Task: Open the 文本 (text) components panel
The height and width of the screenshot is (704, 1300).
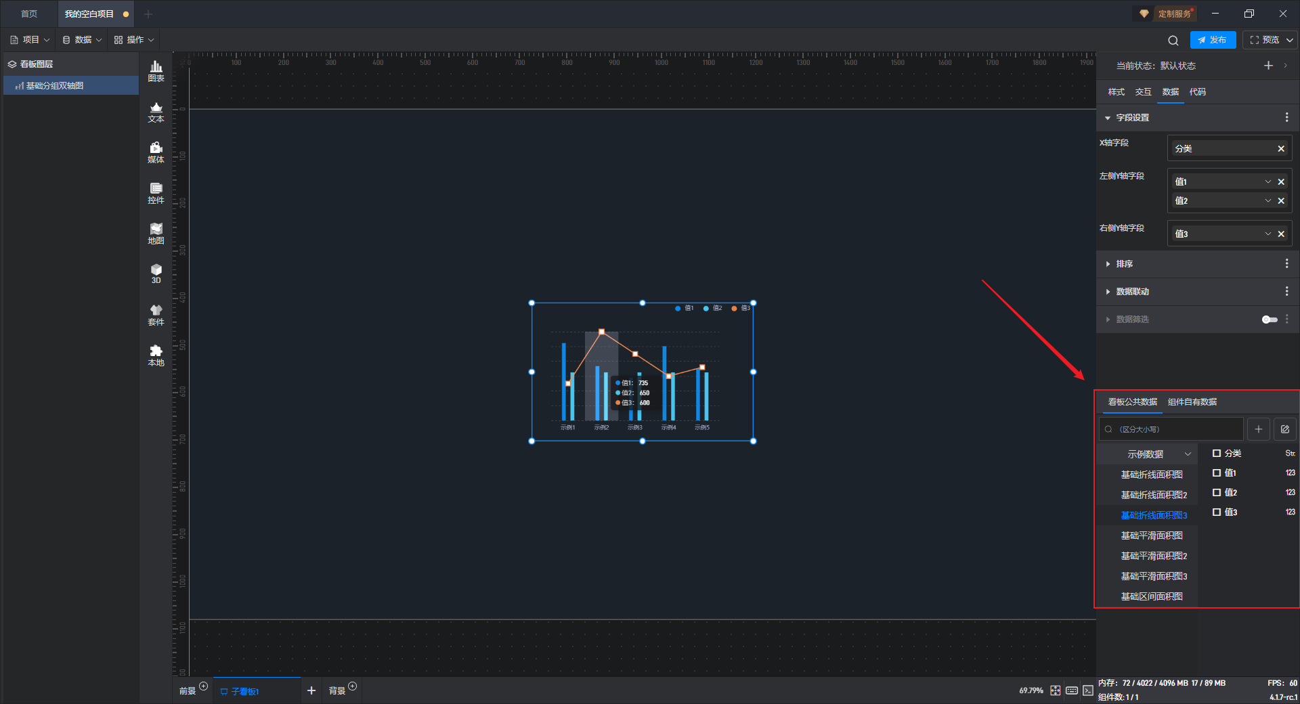Action: [x=156, y=112]
